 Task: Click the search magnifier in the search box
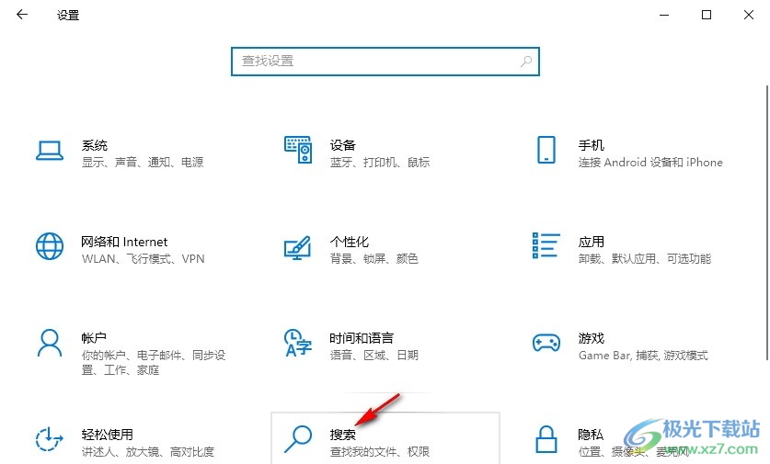[526, 62]
